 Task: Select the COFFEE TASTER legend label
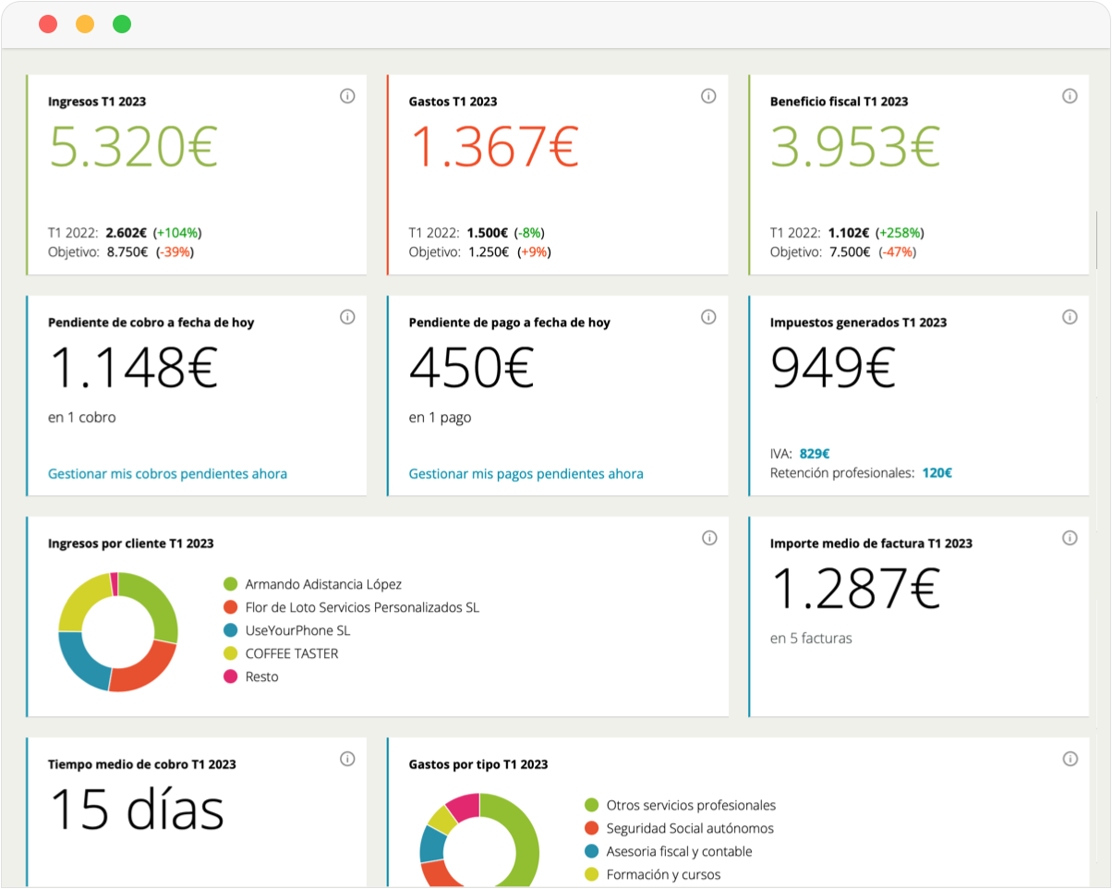coord(292,653)
